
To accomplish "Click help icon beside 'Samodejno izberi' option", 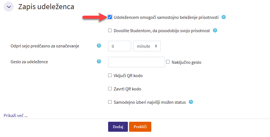I will [x=191, y=102].
